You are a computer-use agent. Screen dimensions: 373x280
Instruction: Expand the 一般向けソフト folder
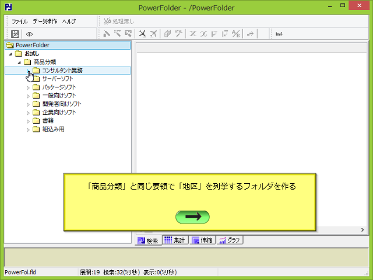click(28, 96)
